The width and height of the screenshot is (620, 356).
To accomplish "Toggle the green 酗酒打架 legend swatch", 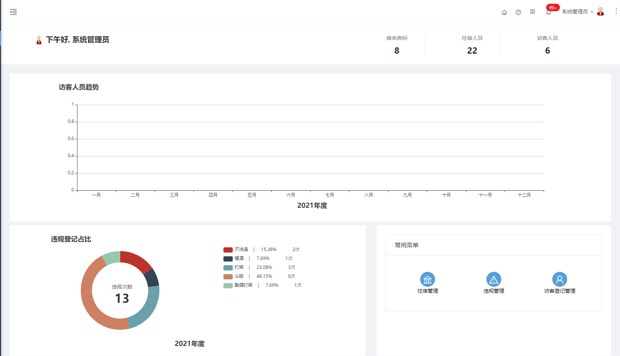I will tap(228, 285).
